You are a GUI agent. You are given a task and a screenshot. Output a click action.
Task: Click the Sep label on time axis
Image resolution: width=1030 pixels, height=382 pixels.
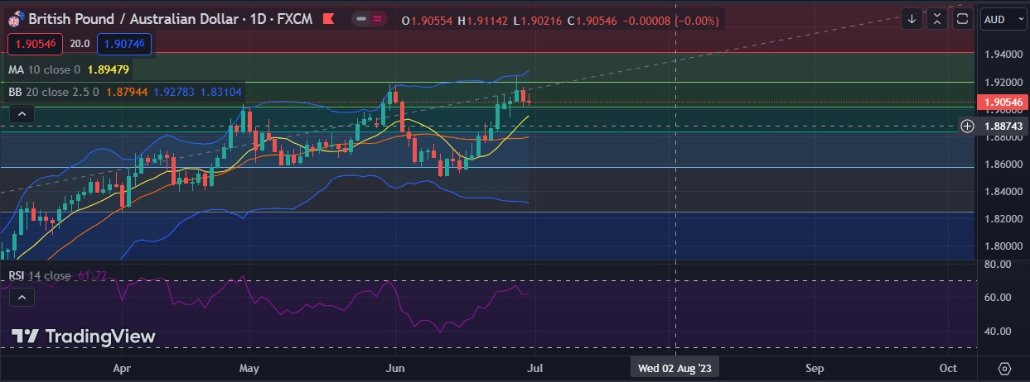815,368
